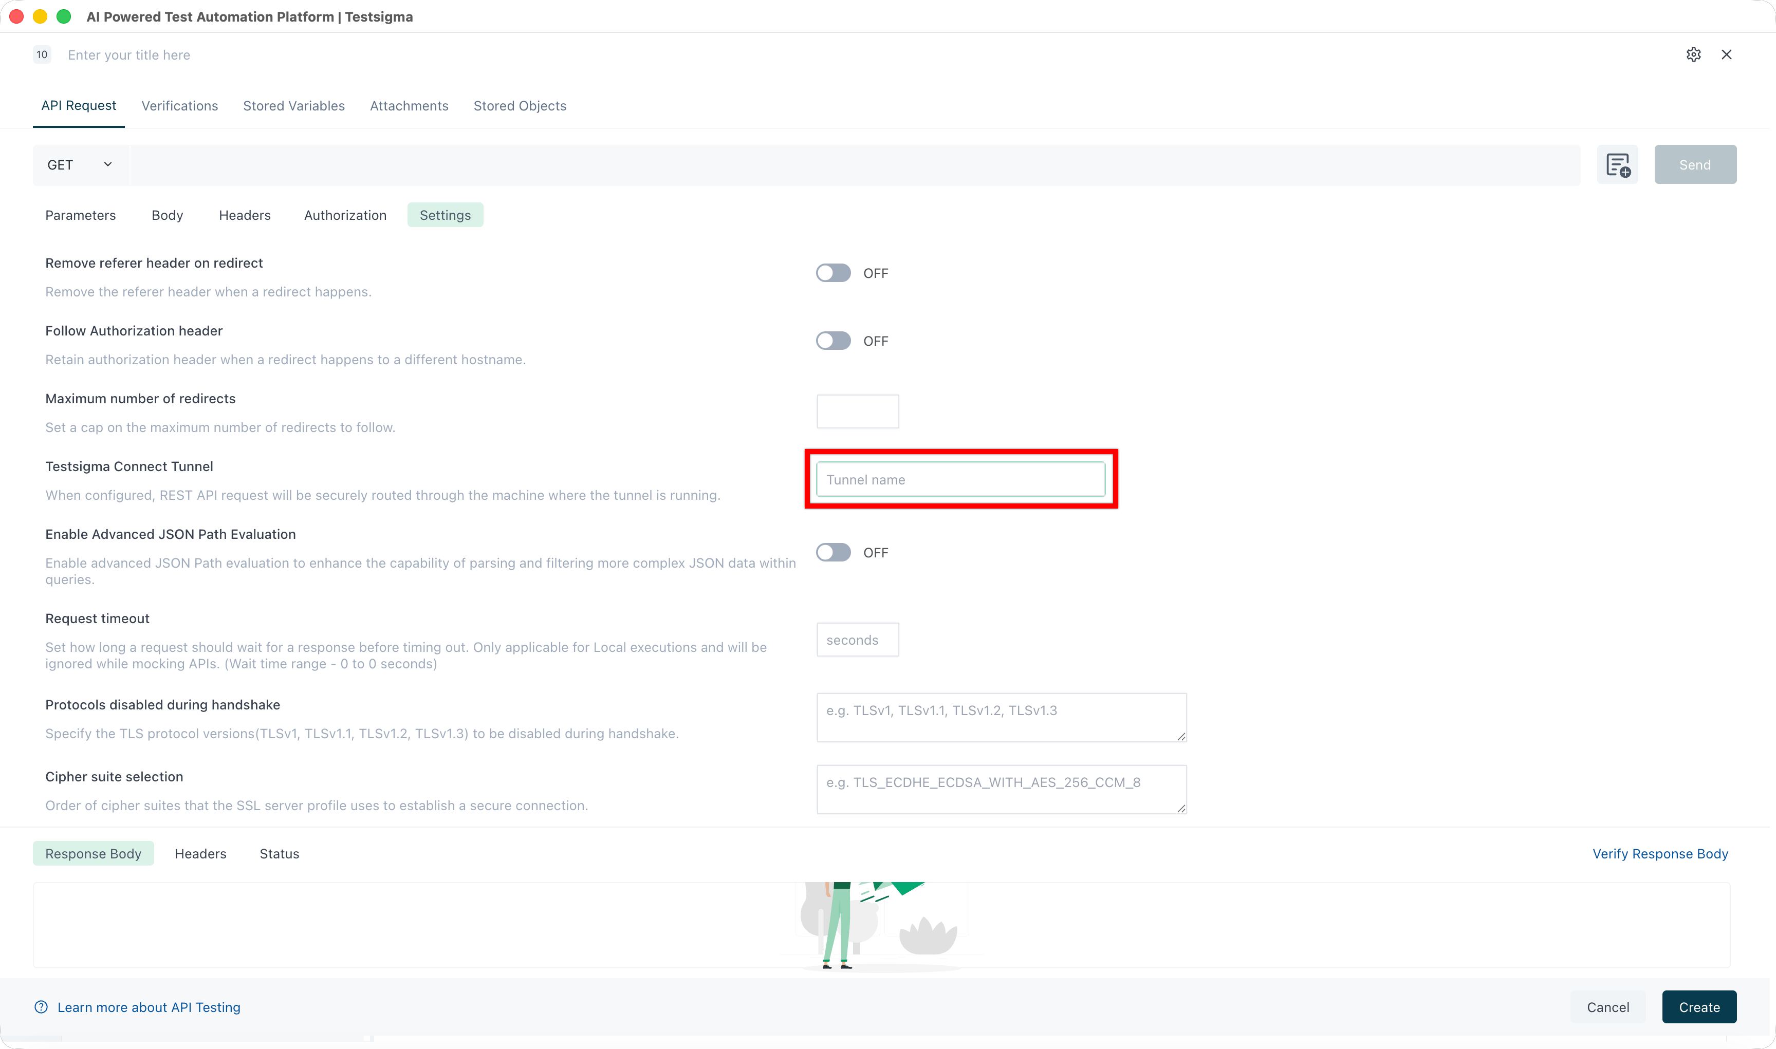Open the settings gear icon

1693,54
